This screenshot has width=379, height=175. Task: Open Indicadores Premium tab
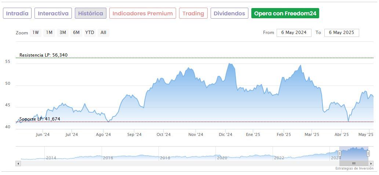(x=142, y=14)
